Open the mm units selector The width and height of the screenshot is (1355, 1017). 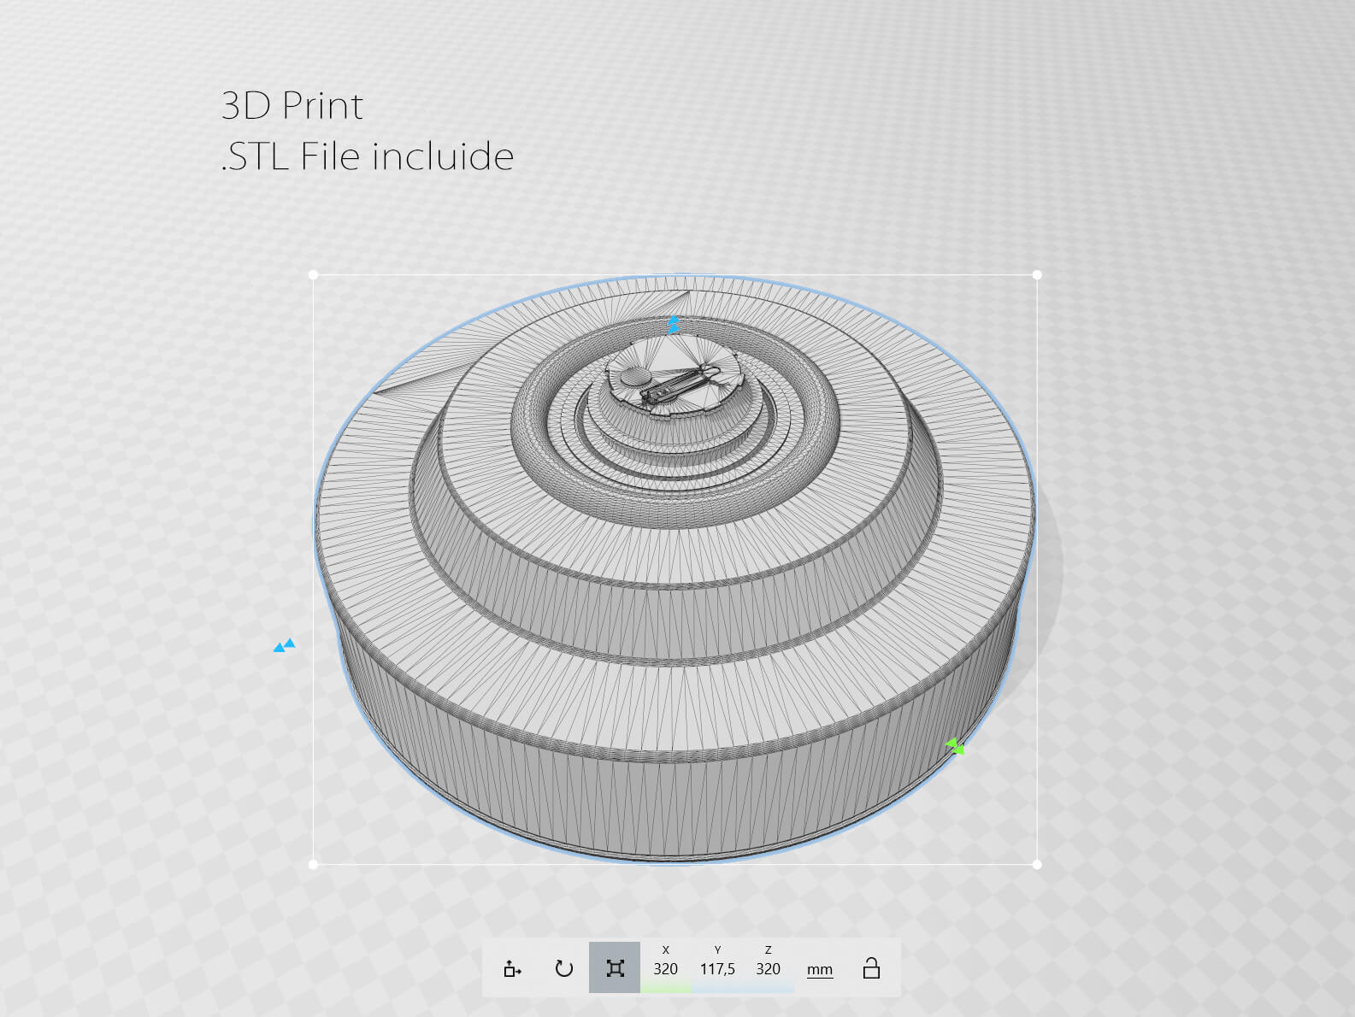(x=819, y=969)
